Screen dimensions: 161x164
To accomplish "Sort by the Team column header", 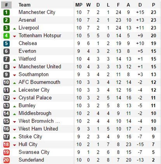I will pos(25,5).
